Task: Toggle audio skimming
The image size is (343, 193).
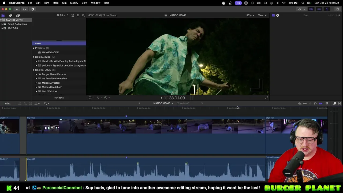Action: [x=310, y=103]
